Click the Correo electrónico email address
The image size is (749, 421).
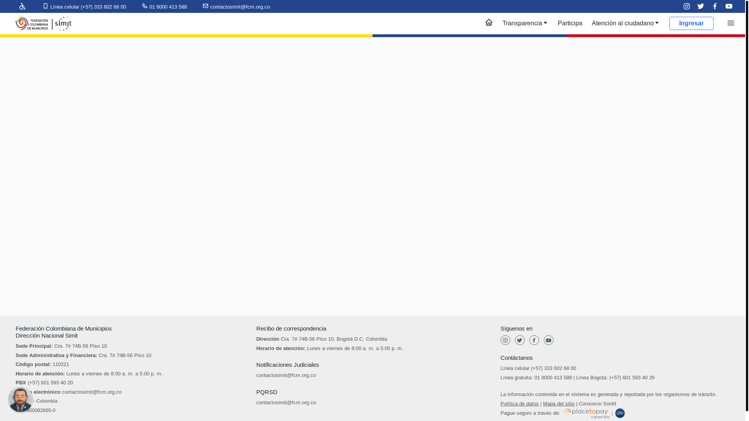92,392
